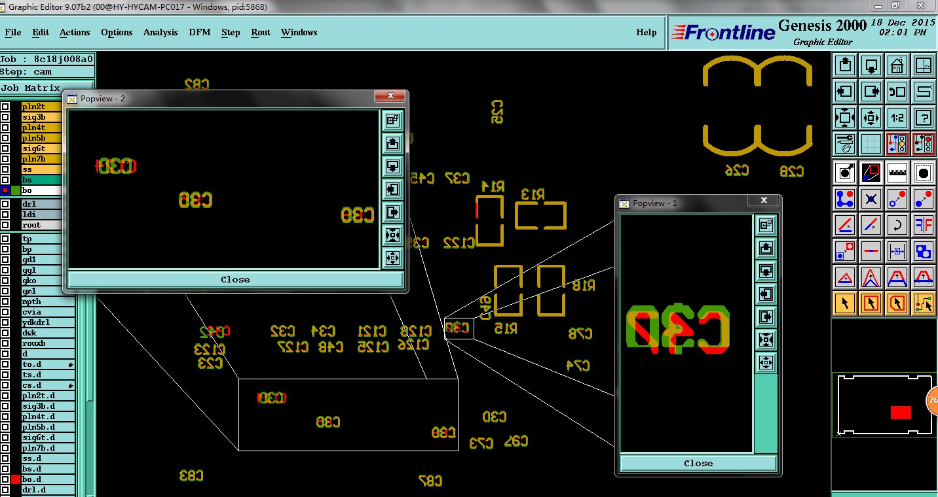Select layer name pln7b
Viewport: 938px width, 497px height.
[41, 159]
